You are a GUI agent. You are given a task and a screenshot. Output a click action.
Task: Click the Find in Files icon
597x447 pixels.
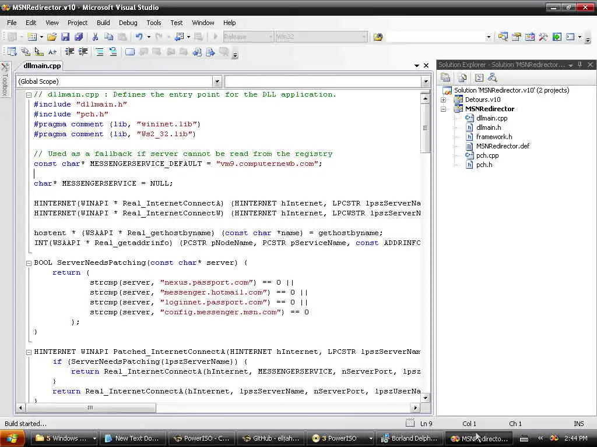coord(378,37)
